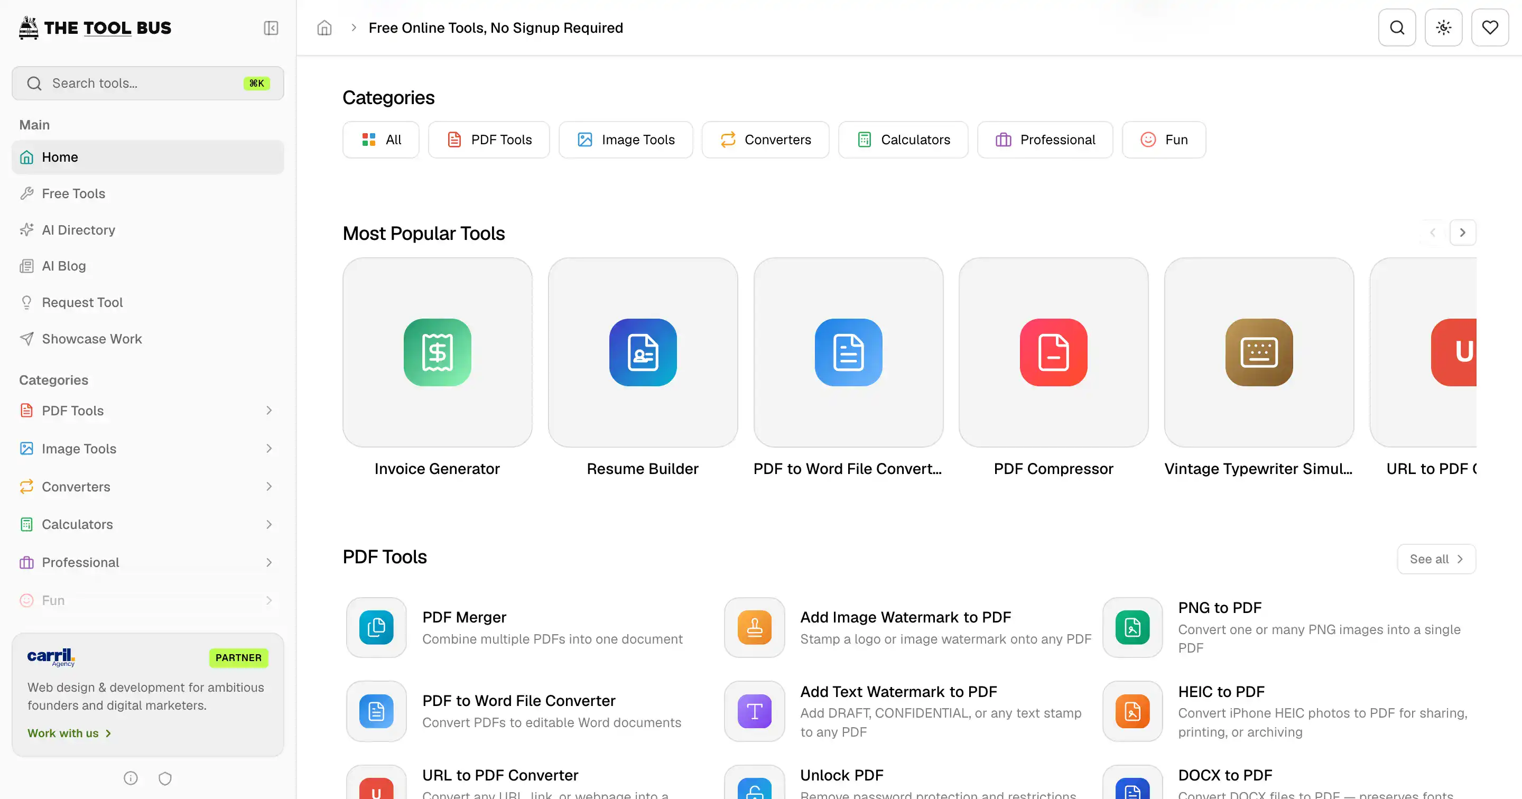The height and width of the screenshot is (799, 1522).
Task: Click the home breadcrumb icon
Action: tap(324, 28)
